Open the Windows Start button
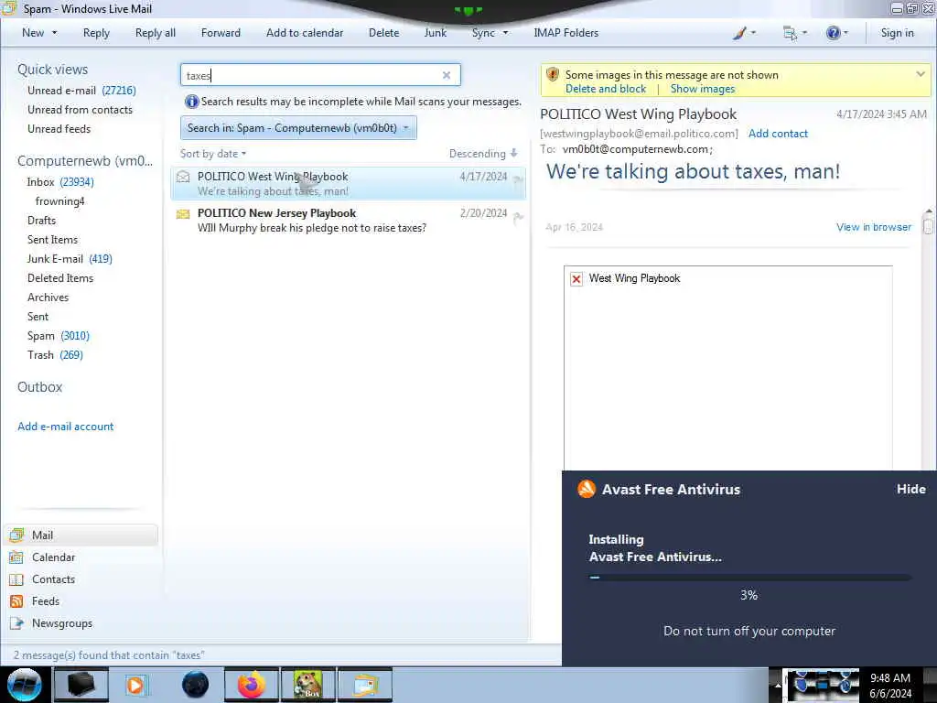Screen dimensions: 937x703 pyautogui.click(x=25, y=685)
